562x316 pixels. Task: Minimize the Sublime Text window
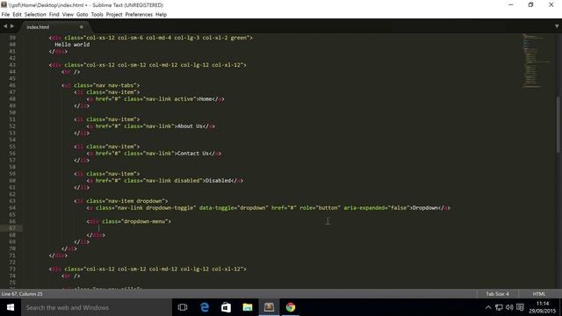pos(511,5)
